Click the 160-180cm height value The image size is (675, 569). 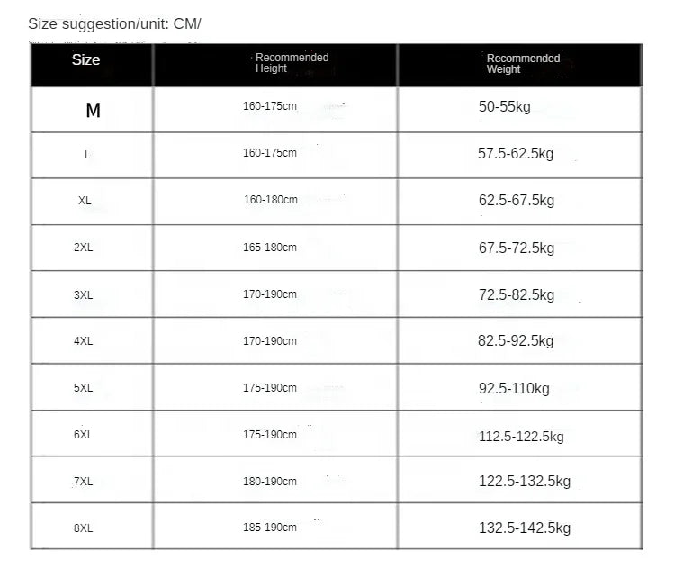(271, 200)
